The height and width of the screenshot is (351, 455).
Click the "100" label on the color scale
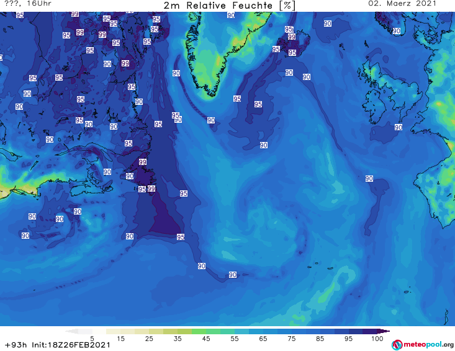pos(377,339)
